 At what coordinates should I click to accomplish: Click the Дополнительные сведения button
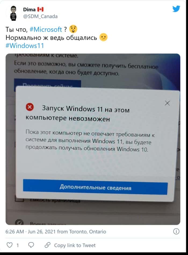tap(95, 187)
